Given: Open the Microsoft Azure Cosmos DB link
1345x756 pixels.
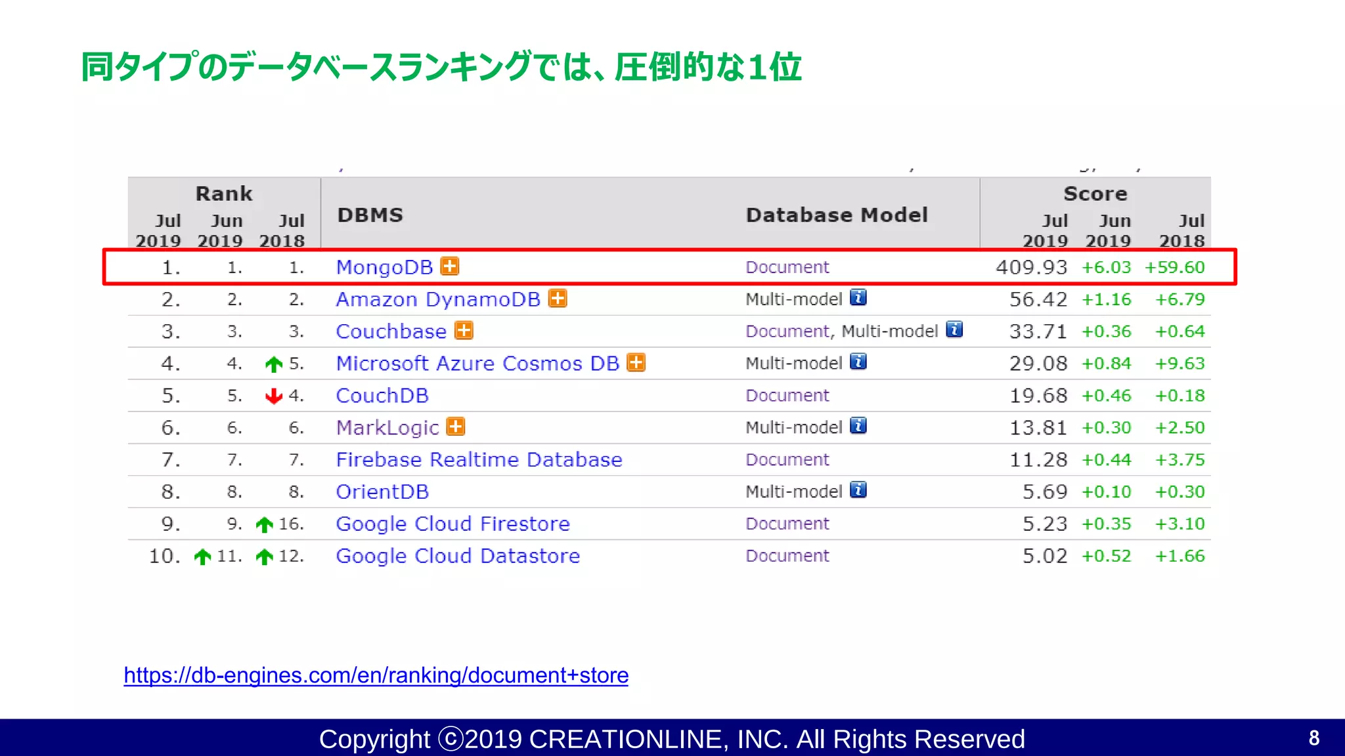Looking at the screenshot, I should tap(477, 364).
